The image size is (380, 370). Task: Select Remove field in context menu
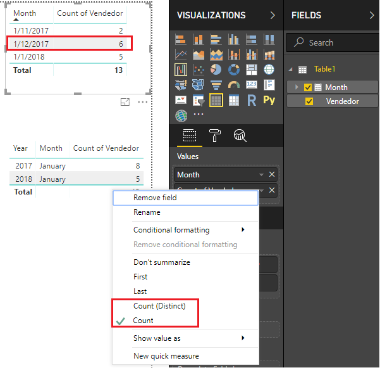tap(155, 198)
